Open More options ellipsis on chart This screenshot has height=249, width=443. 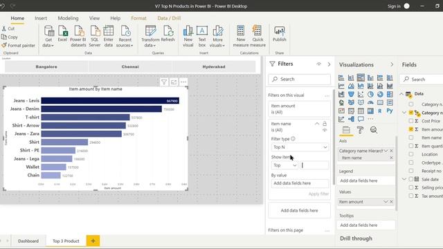(183, 82)
